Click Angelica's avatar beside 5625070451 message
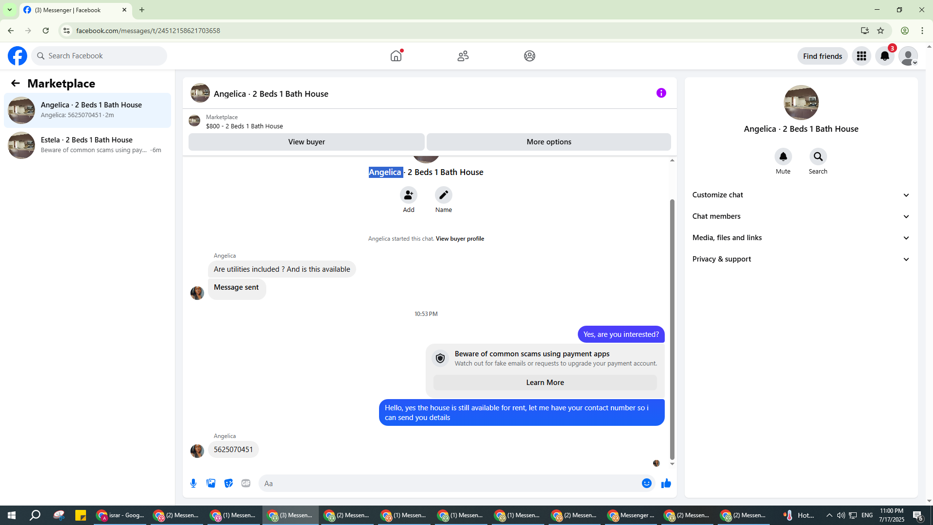 (197, 451)
